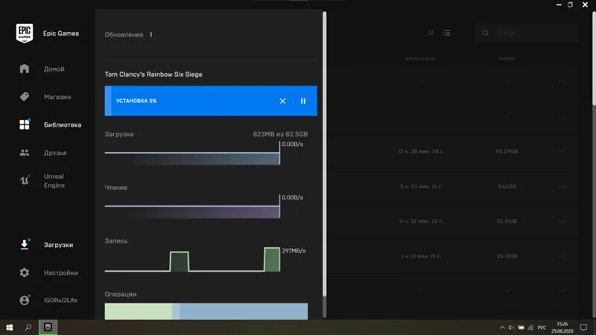Open the Windows notification center
Viewport: 596px width, 335px height.
click(x=583, y=328)
